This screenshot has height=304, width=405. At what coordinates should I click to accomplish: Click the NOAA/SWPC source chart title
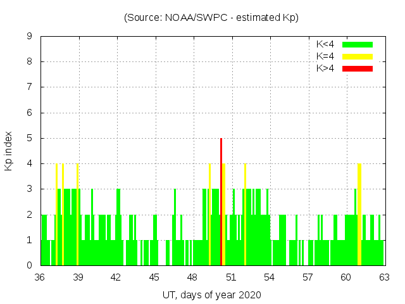click(211, 18)
